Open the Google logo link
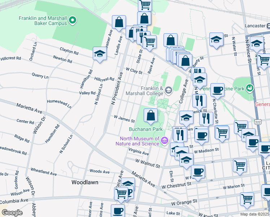This screenshot has height=217, width=270. click(12, 213)
